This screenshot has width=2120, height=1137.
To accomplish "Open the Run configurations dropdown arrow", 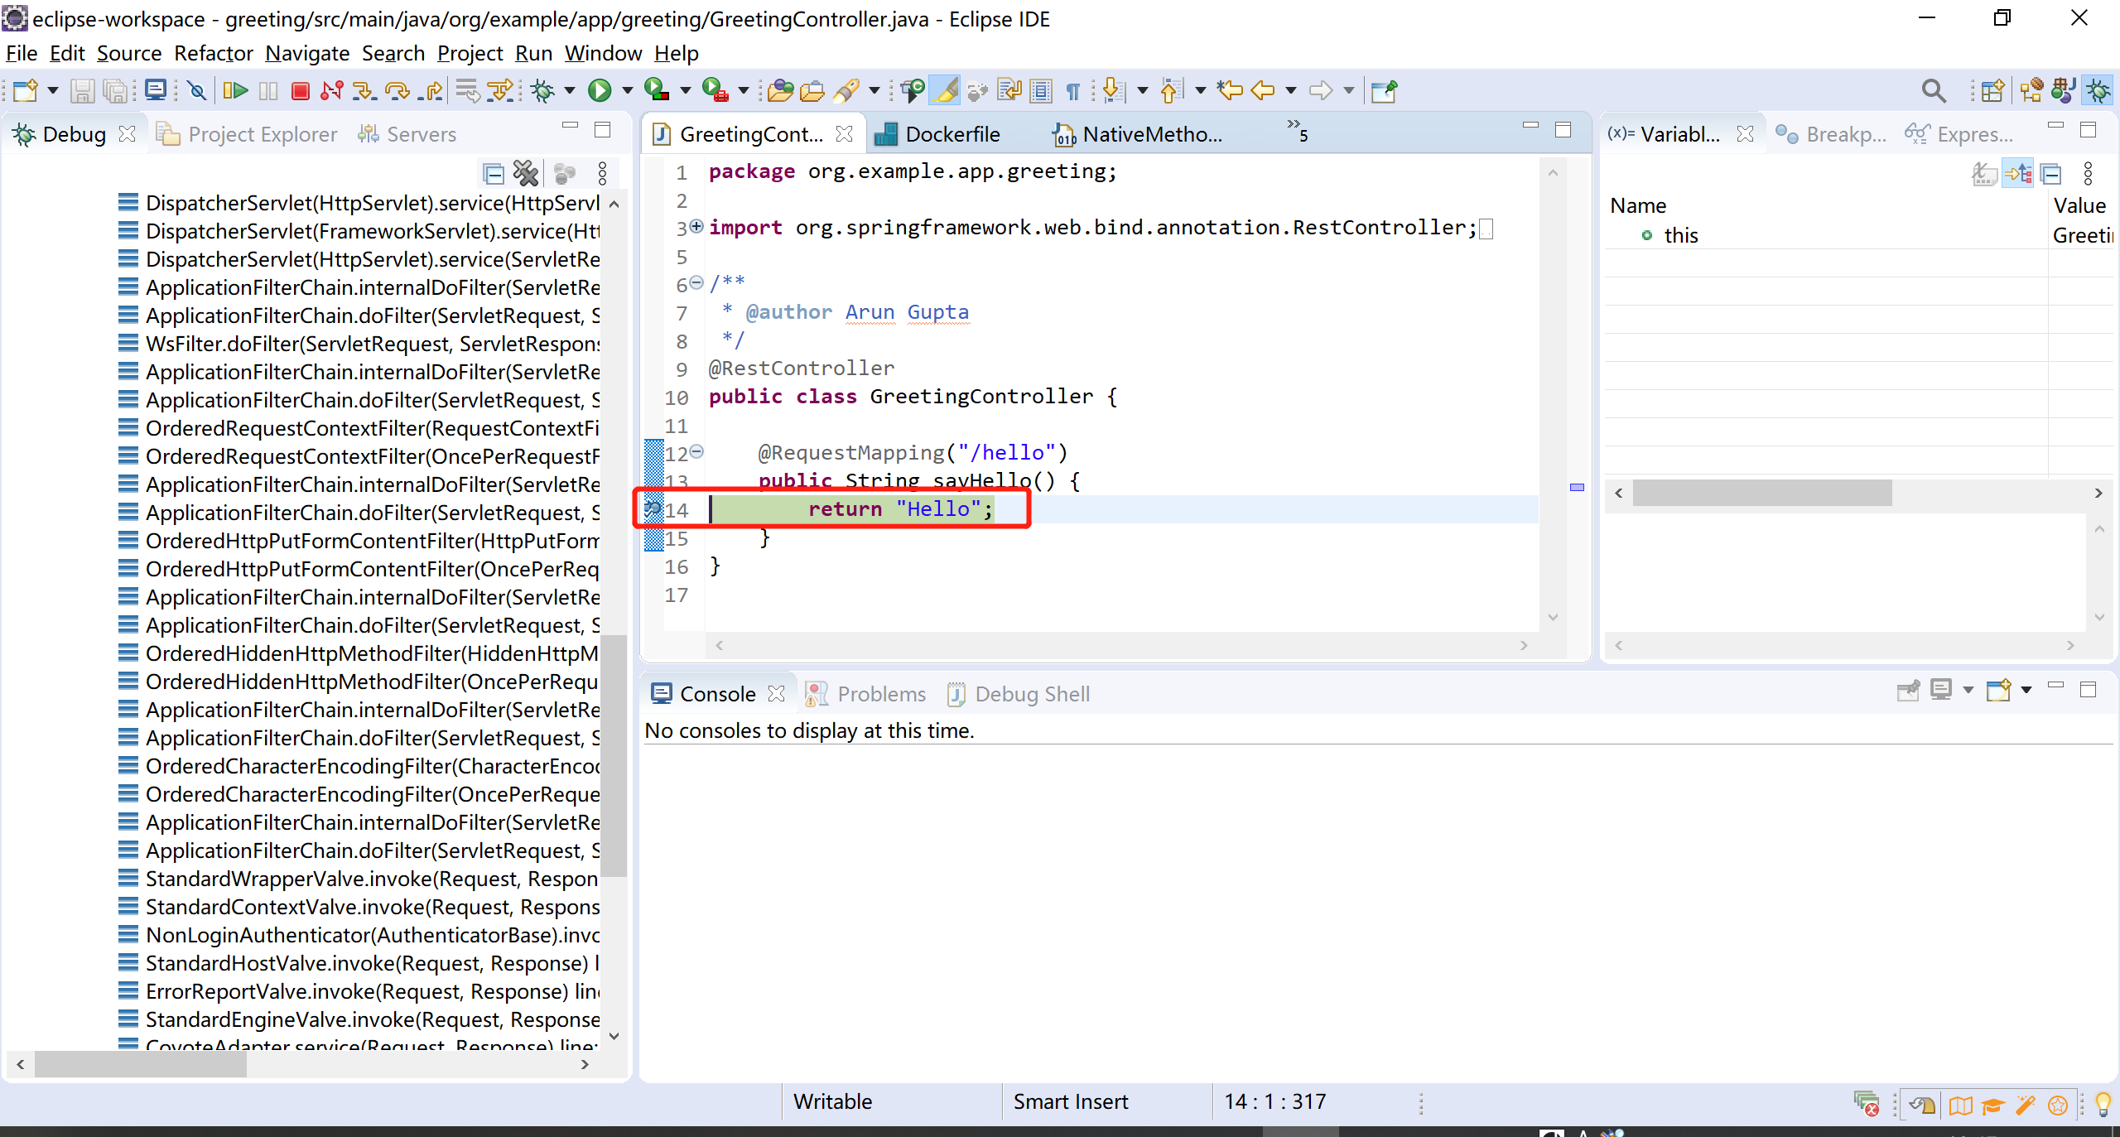I will point(629,91).
